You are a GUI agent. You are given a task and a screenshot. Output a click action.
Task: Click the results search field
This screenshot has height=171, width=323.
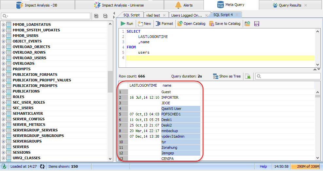287,76
